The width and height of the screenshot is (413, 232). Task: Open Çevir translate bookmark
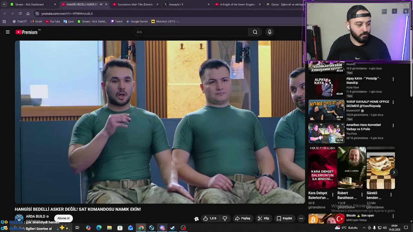[x=69, y=22]
